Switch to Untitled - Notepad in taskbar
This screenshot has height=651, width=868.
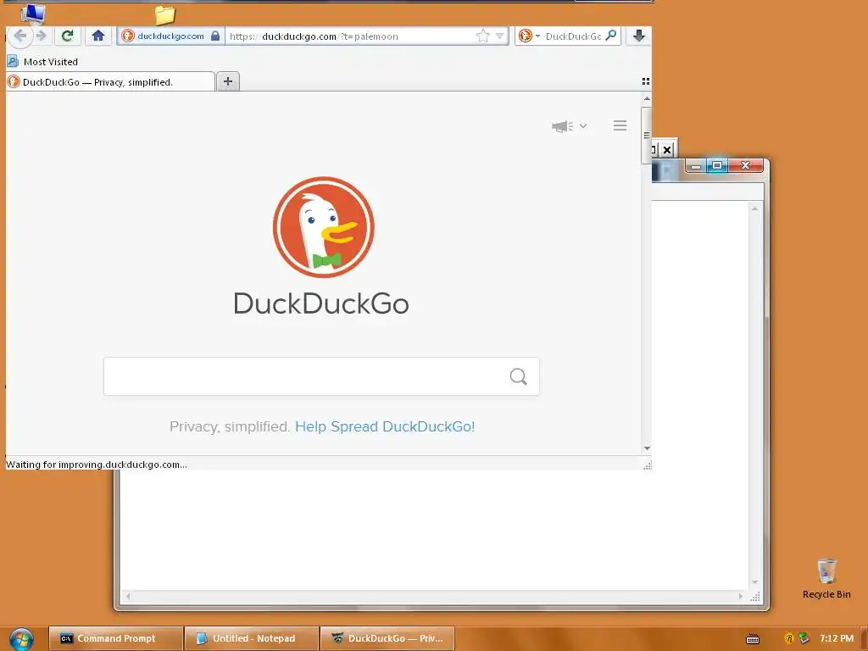point(251,638)
